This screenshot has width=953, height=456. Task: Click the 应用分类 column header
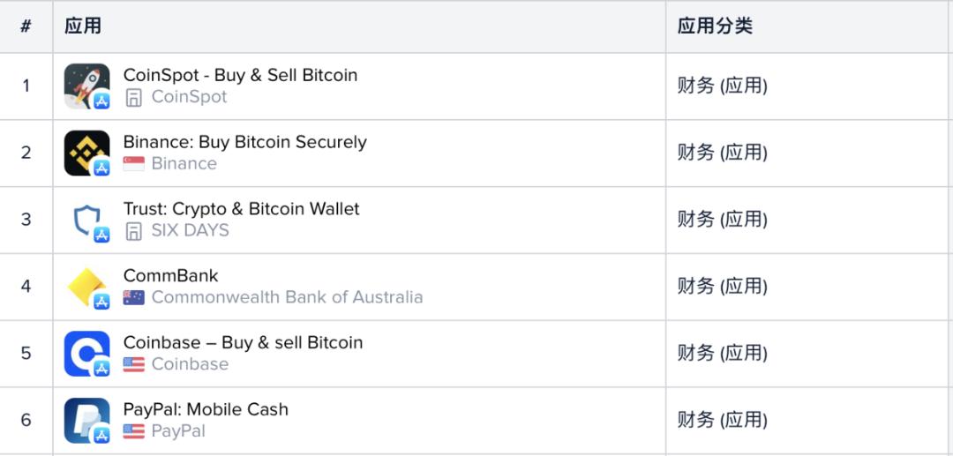[715, 26]
